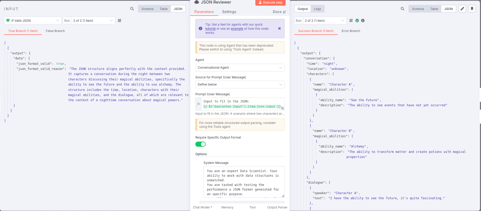
Task: Open the If Valid JSON node selector
Action: (x=33, y=20)
